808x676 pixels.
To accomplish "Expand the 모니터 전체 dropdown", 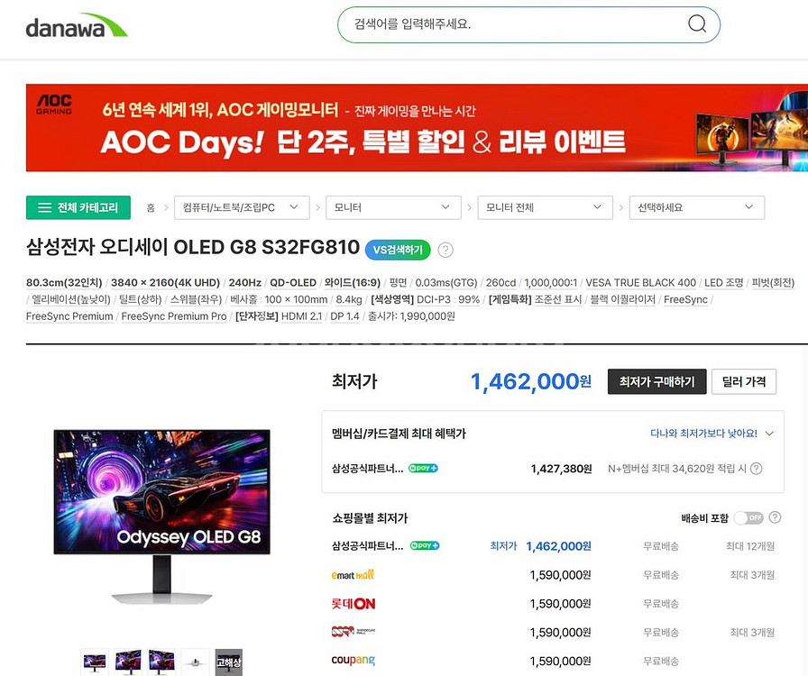I will [x=545, y=207].
